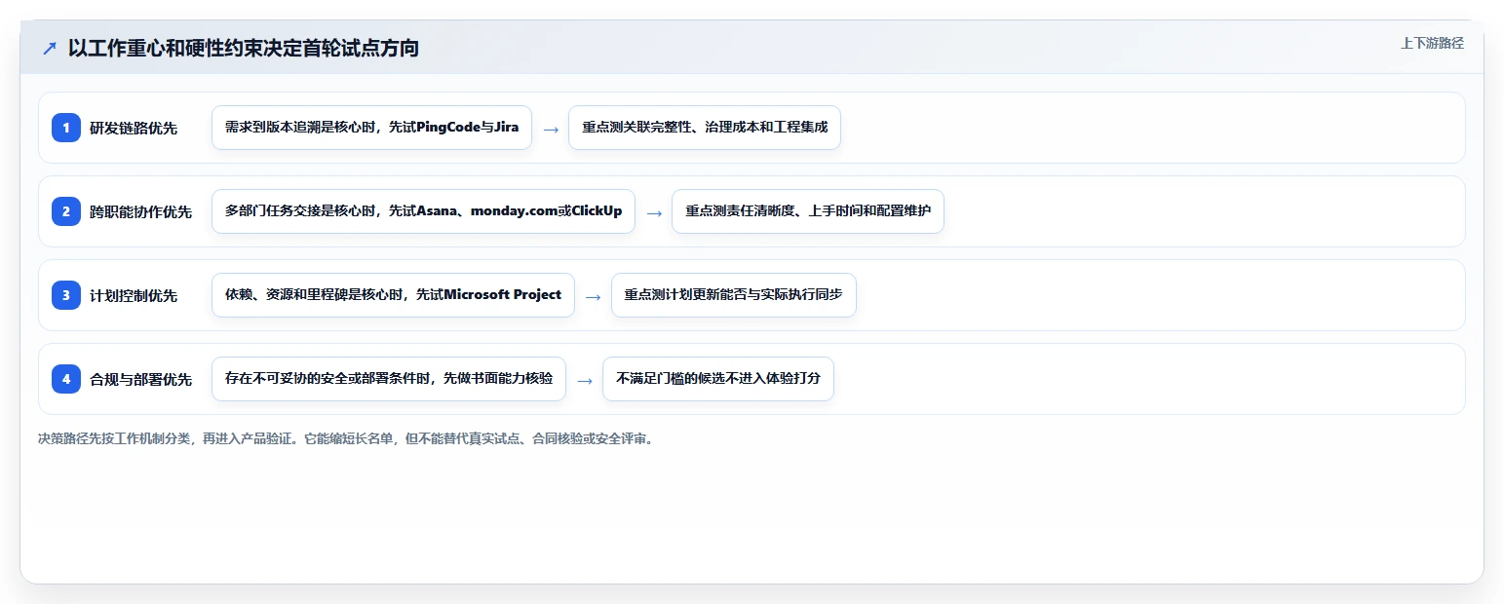Click the box mentioning PingCode与Jira
Image resolution: width=1504 pixels, height=604 pixels.
point(371,128)
